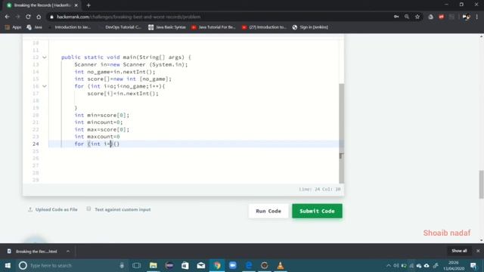Screen dimensions: 484x272
Task: Expand the download item options chevron
Action: pyautogui.click(x=68, y=252)
